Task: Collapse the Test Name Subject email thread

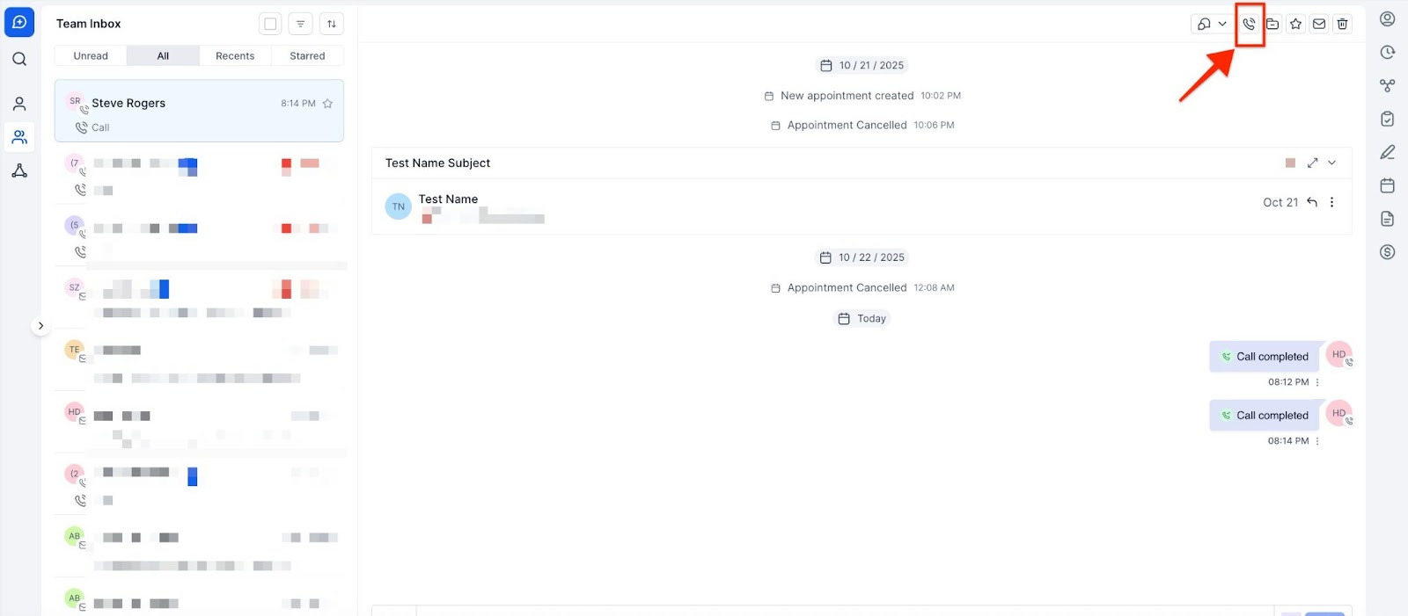Action: (x=1332, y=163)
